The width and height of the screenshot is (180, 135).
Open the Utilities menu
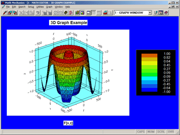coord(40,7)
